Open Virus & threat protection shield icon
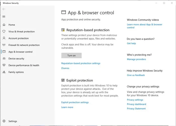This screenshot has height=126, width=176. tap(4, 31)
